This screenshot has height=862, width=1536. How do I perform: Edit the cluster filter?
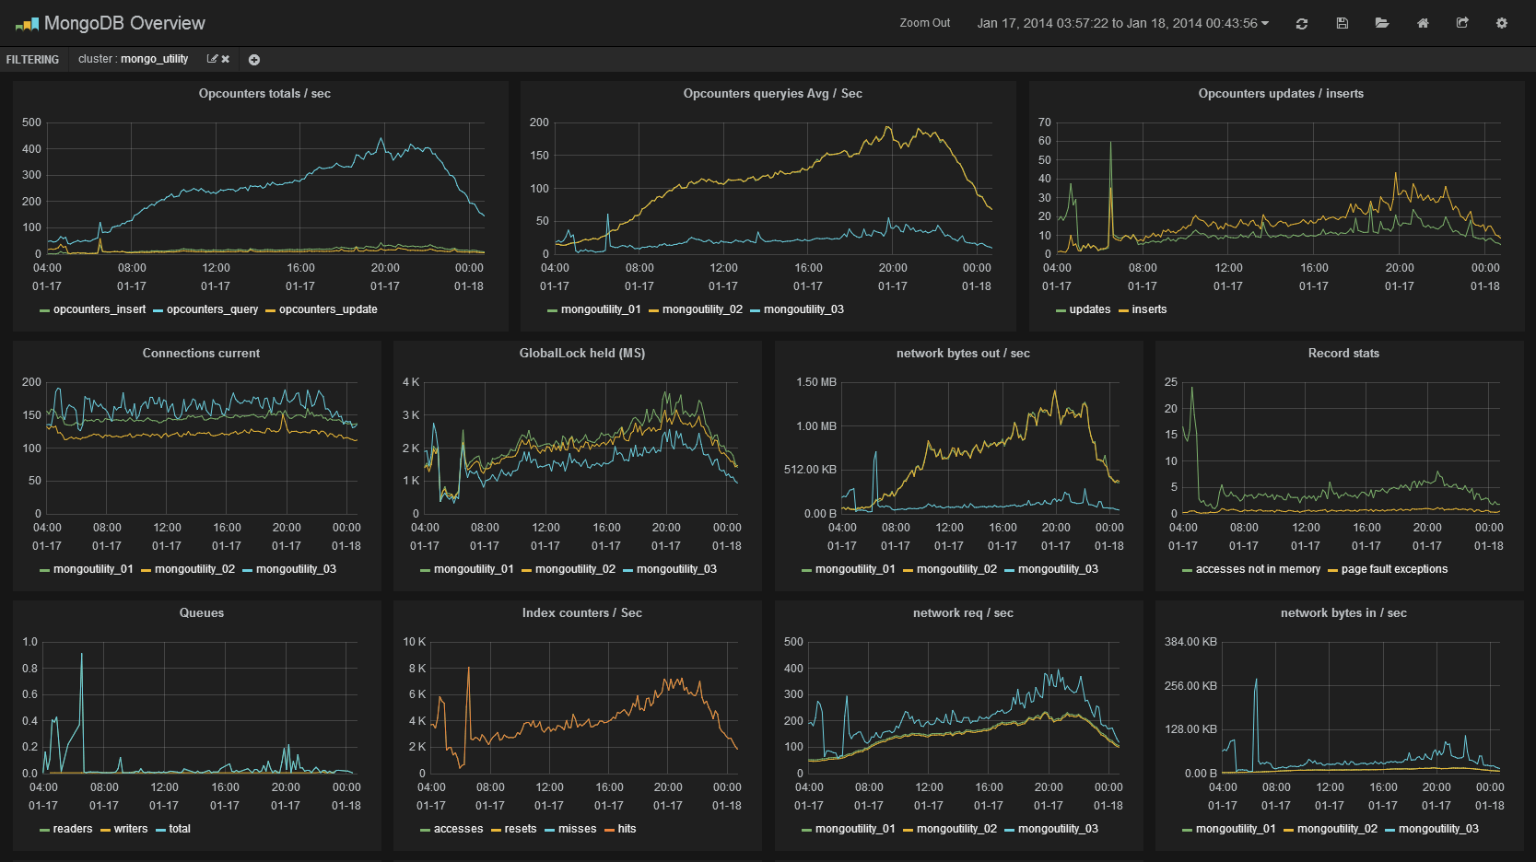tap(212, 59)
